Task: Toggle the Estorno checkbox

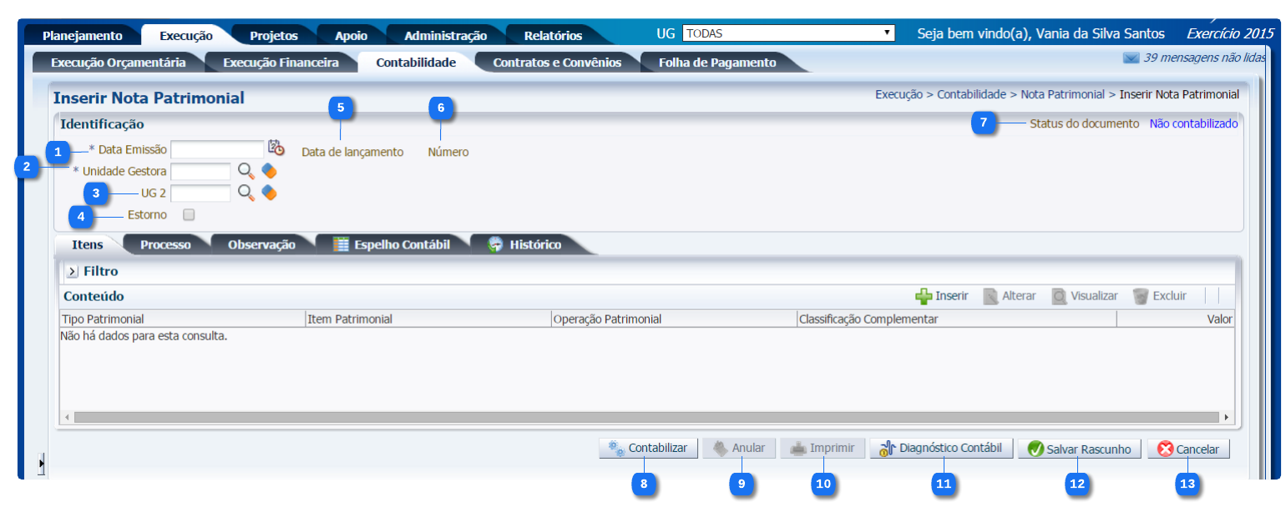Action: pyautogui.click(x=189, y=215)
